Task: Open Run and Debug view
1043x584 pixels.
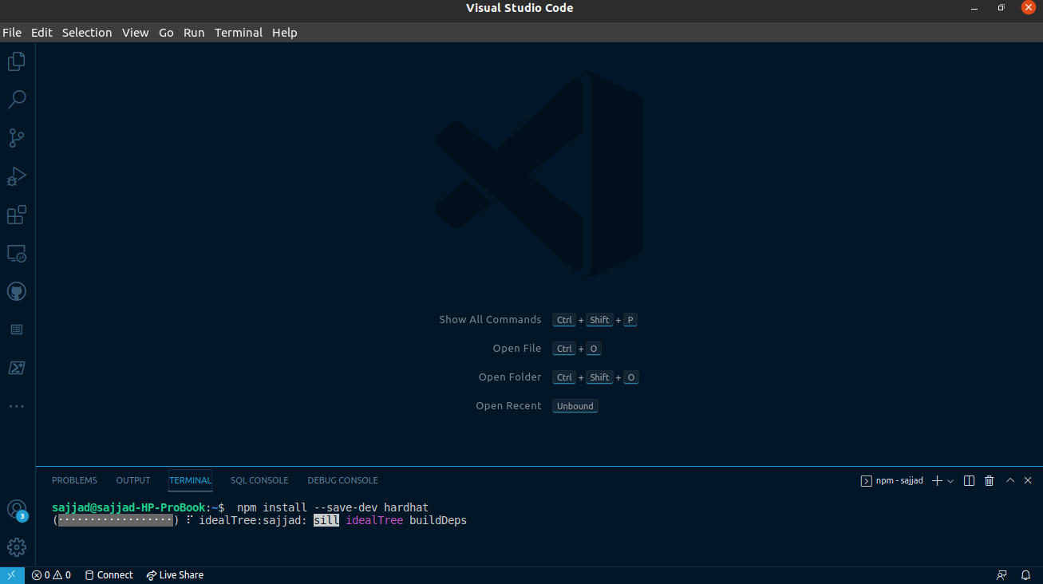Action: coord(17,176)
